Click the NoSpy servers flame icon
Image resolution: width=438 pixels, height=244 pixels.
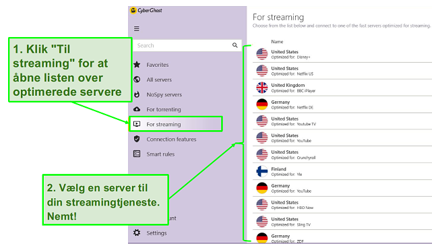137,94
